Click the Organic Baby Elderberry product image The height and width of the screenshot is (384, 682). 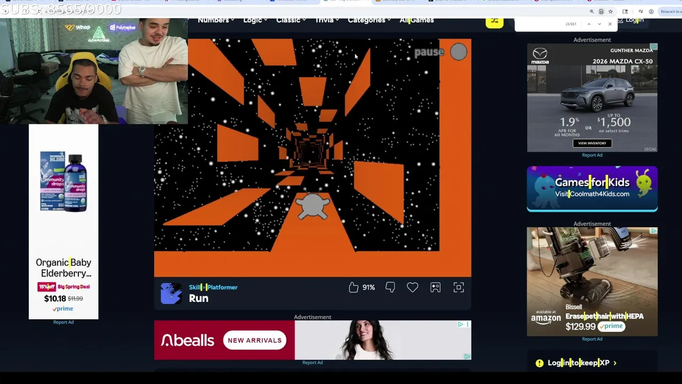(63, 182)
